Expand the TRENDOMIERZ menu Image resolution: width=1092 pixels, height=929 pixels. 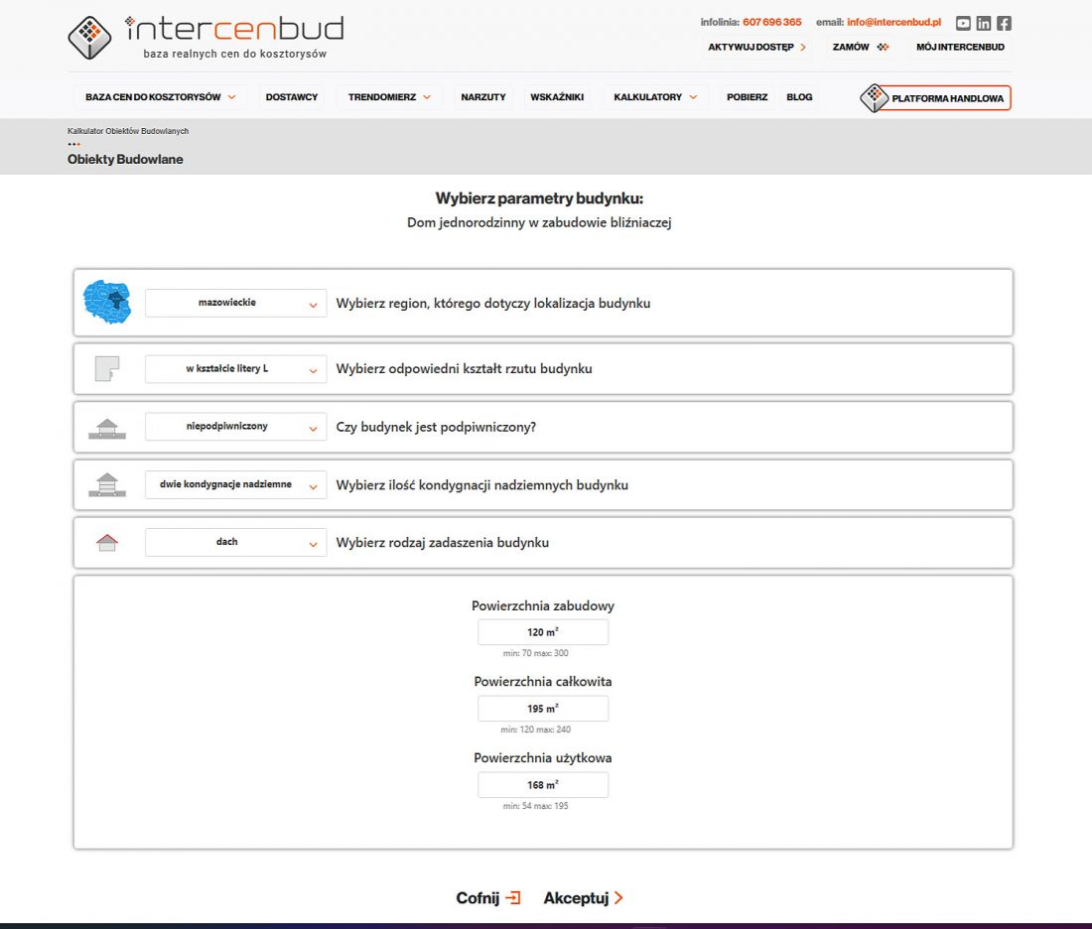(389, 97)
